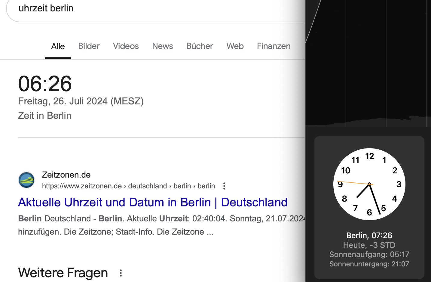Click the analog Berlin clock face widget
Viewport: 431px width, 282px height.
pyautogui.click(x=369, y=184)
